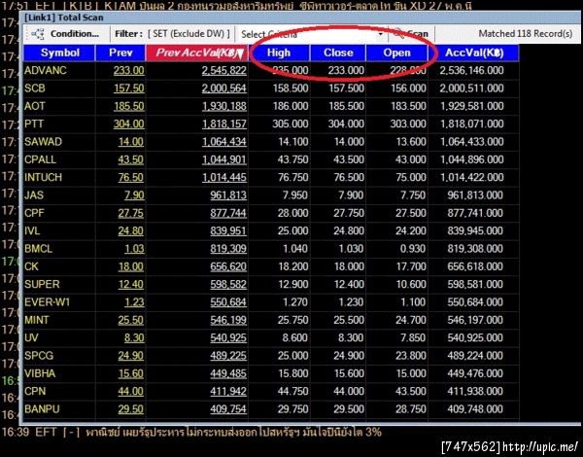Click the CPN high value 44.750
583x457 pixels.
tap(293, 392)
